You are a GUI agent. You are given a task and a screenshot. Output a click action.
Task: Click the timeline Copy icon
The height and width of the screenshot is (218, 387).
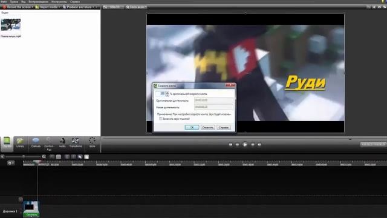click(x=80, y=157)
